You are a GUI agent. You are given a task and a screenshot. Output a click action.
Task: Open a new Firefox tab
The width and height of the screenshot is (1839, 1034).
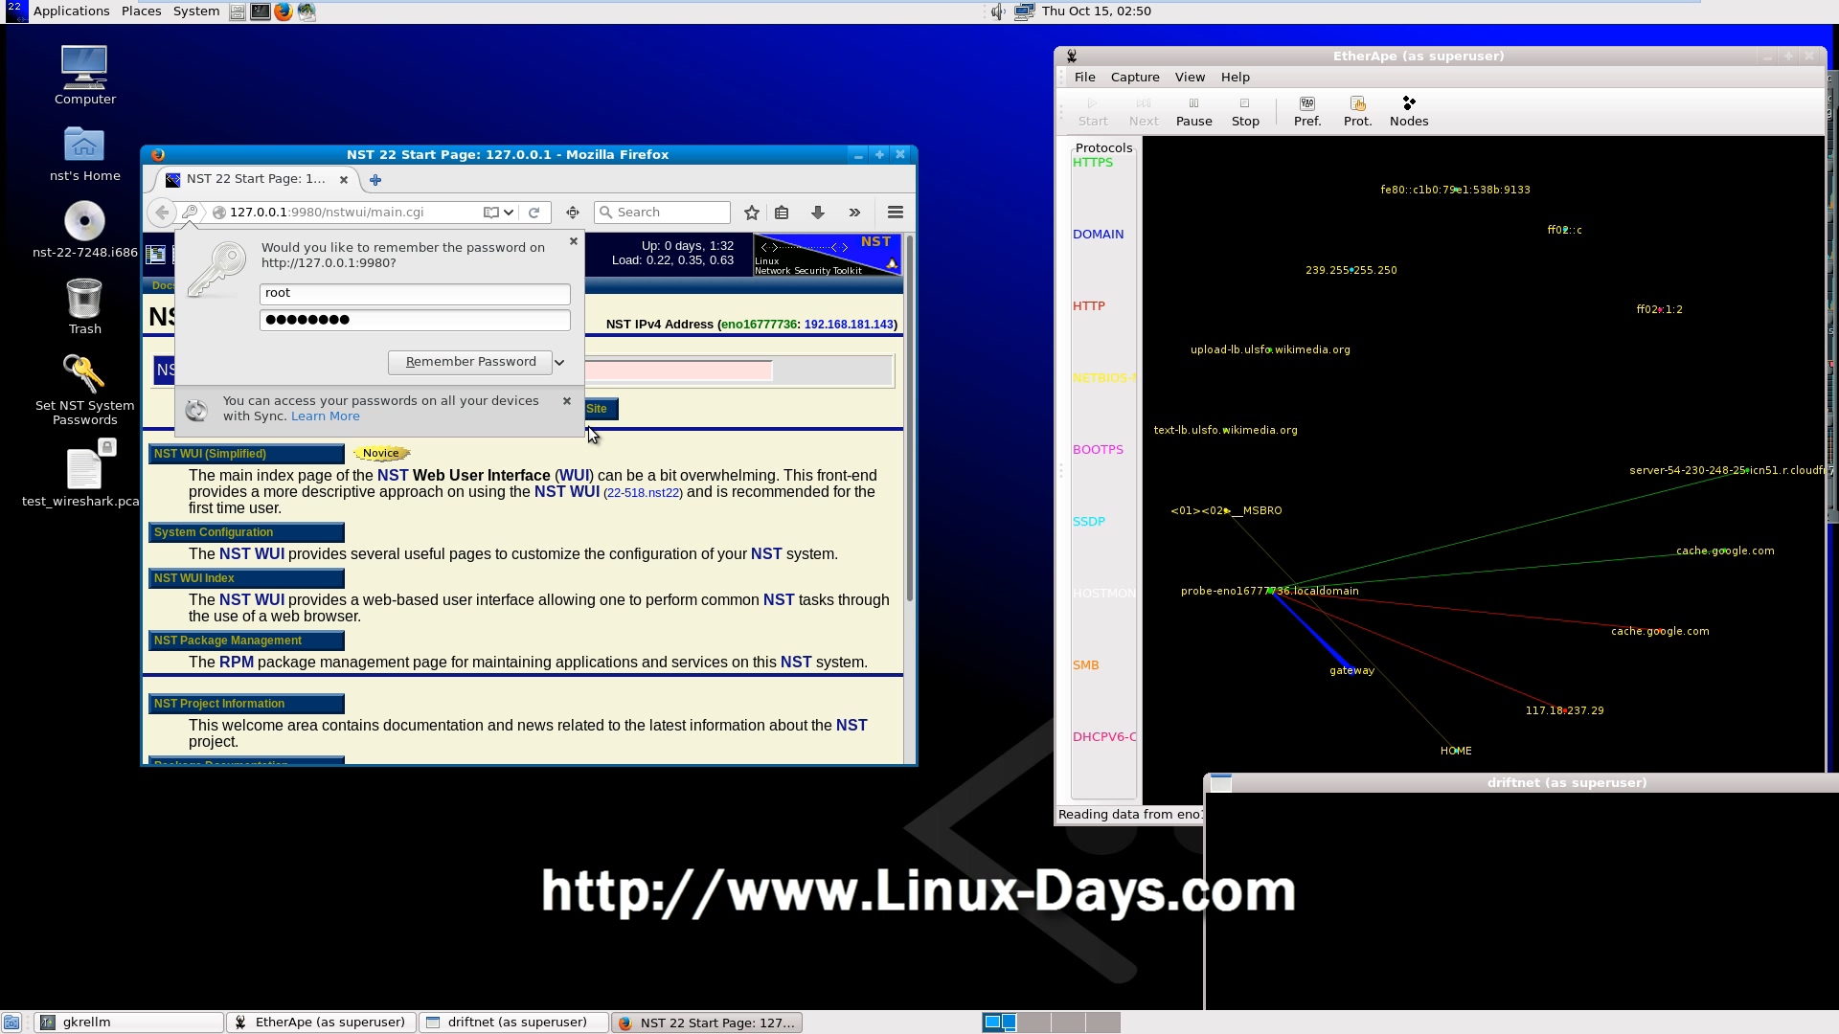(375, 180)
